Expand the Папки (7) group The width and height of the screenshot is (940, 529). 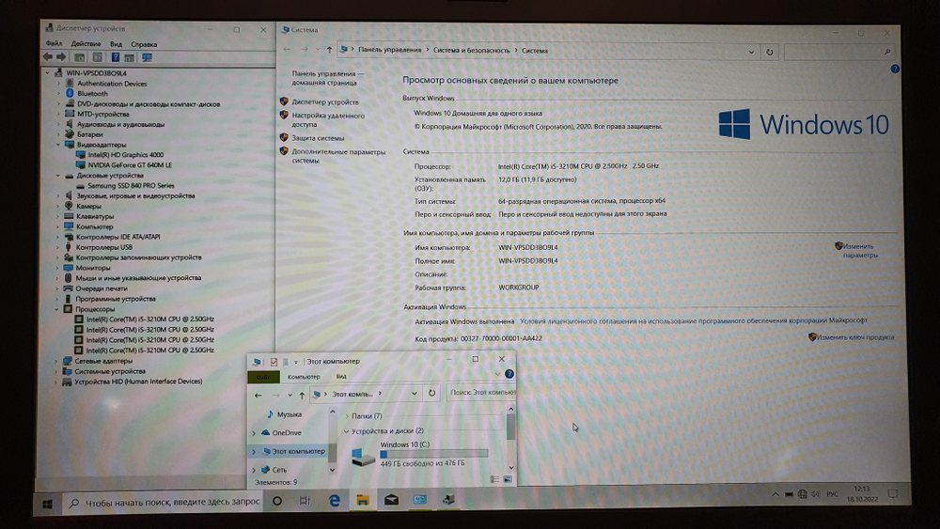[x=347, y=415]
